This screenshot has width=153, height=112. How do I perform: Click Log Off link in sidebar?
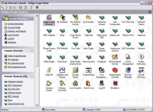[11, 39]
